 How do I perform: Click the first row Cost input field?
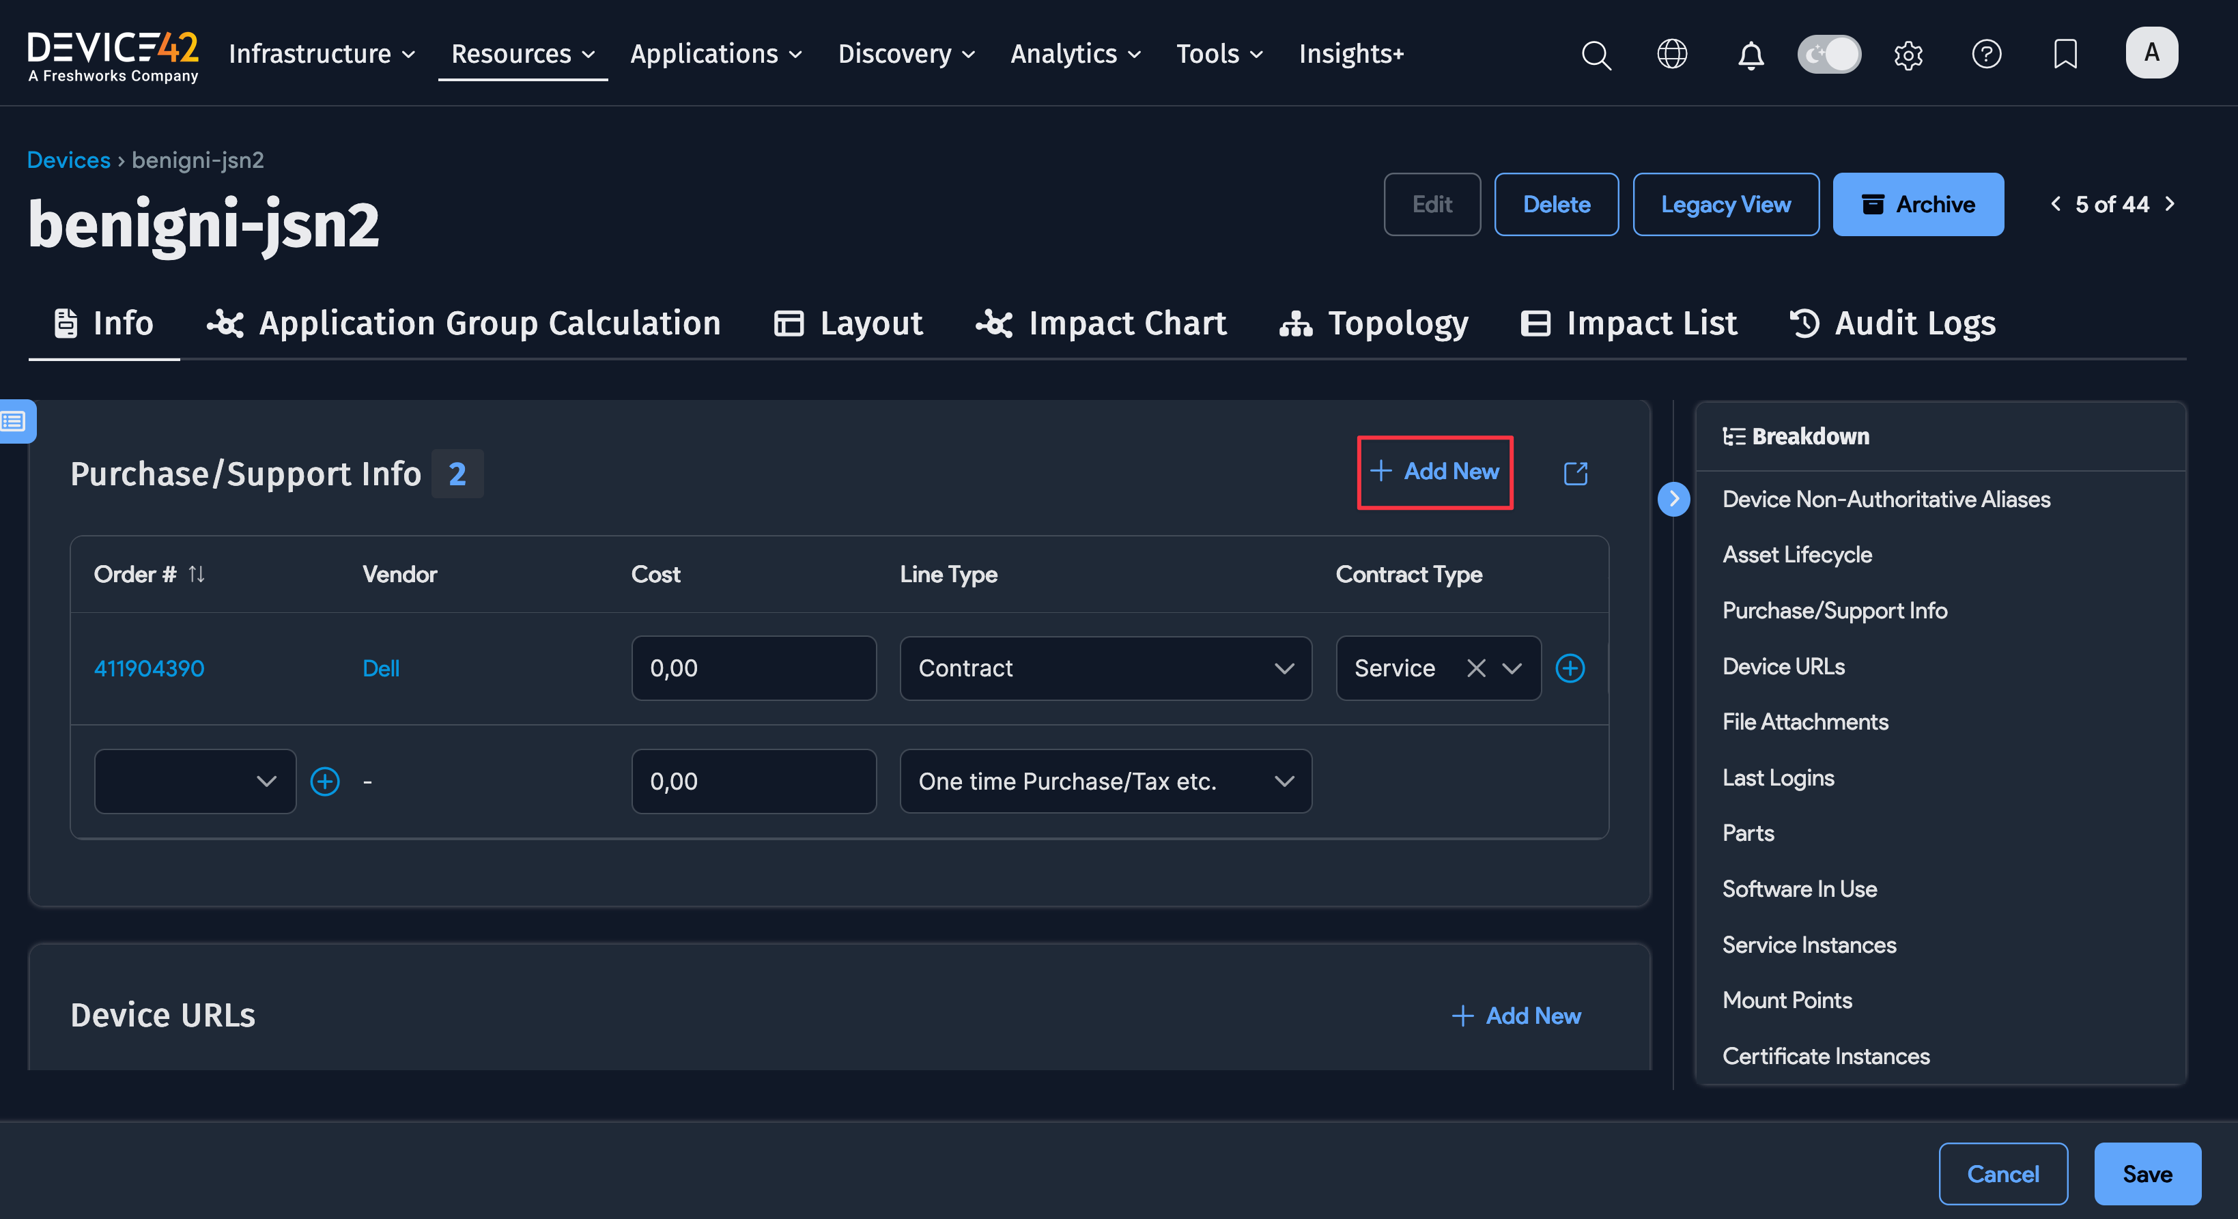point(753,669)
